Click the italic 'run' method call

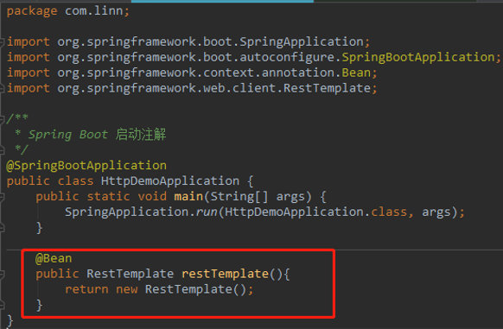tap(207, 212)
